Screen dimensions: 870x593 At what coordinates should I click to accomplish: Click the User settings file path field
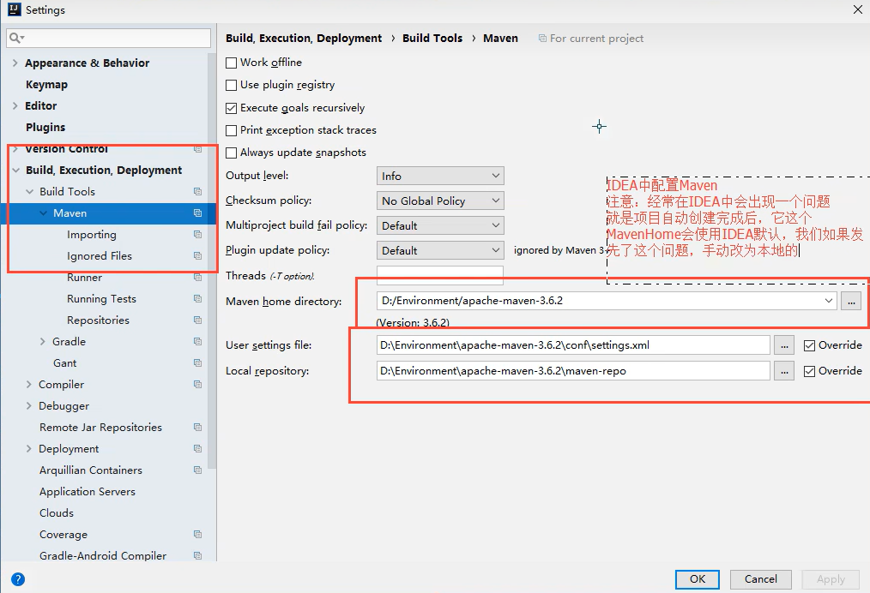(x=573, y=345)
